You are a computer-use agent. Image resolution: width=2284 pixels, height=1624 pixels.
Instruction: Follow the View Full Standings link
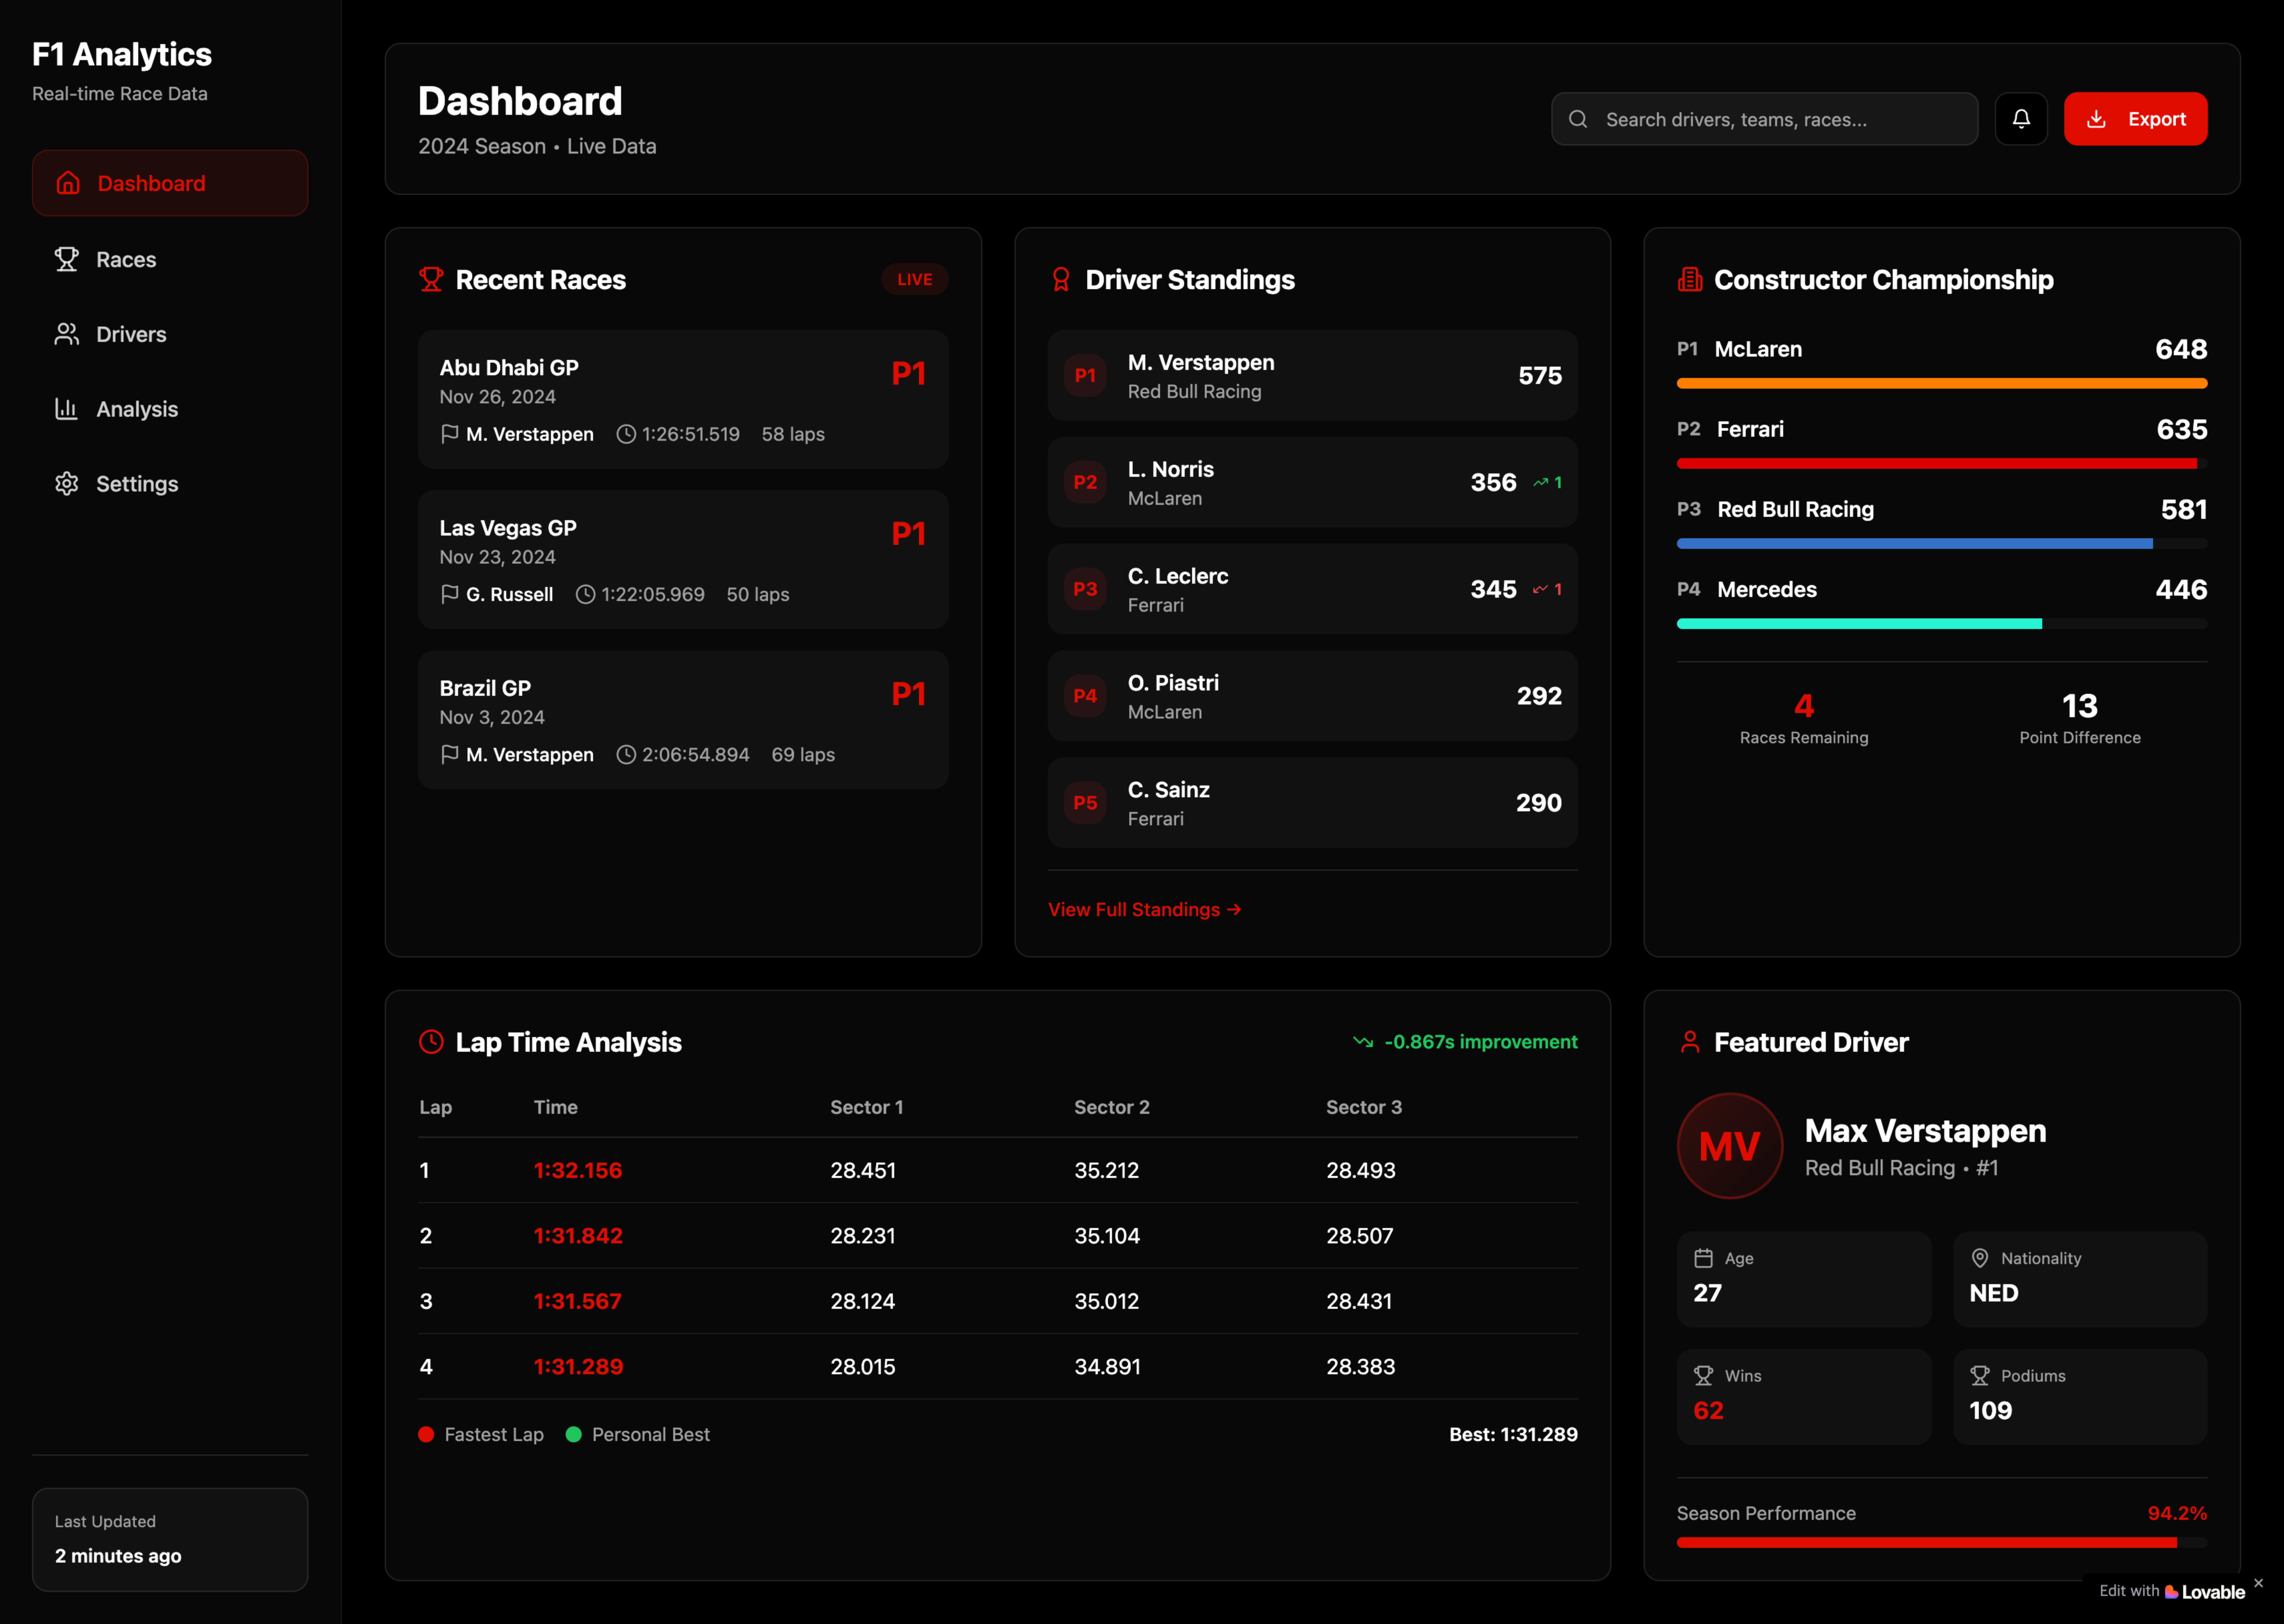click(1144, 909)
